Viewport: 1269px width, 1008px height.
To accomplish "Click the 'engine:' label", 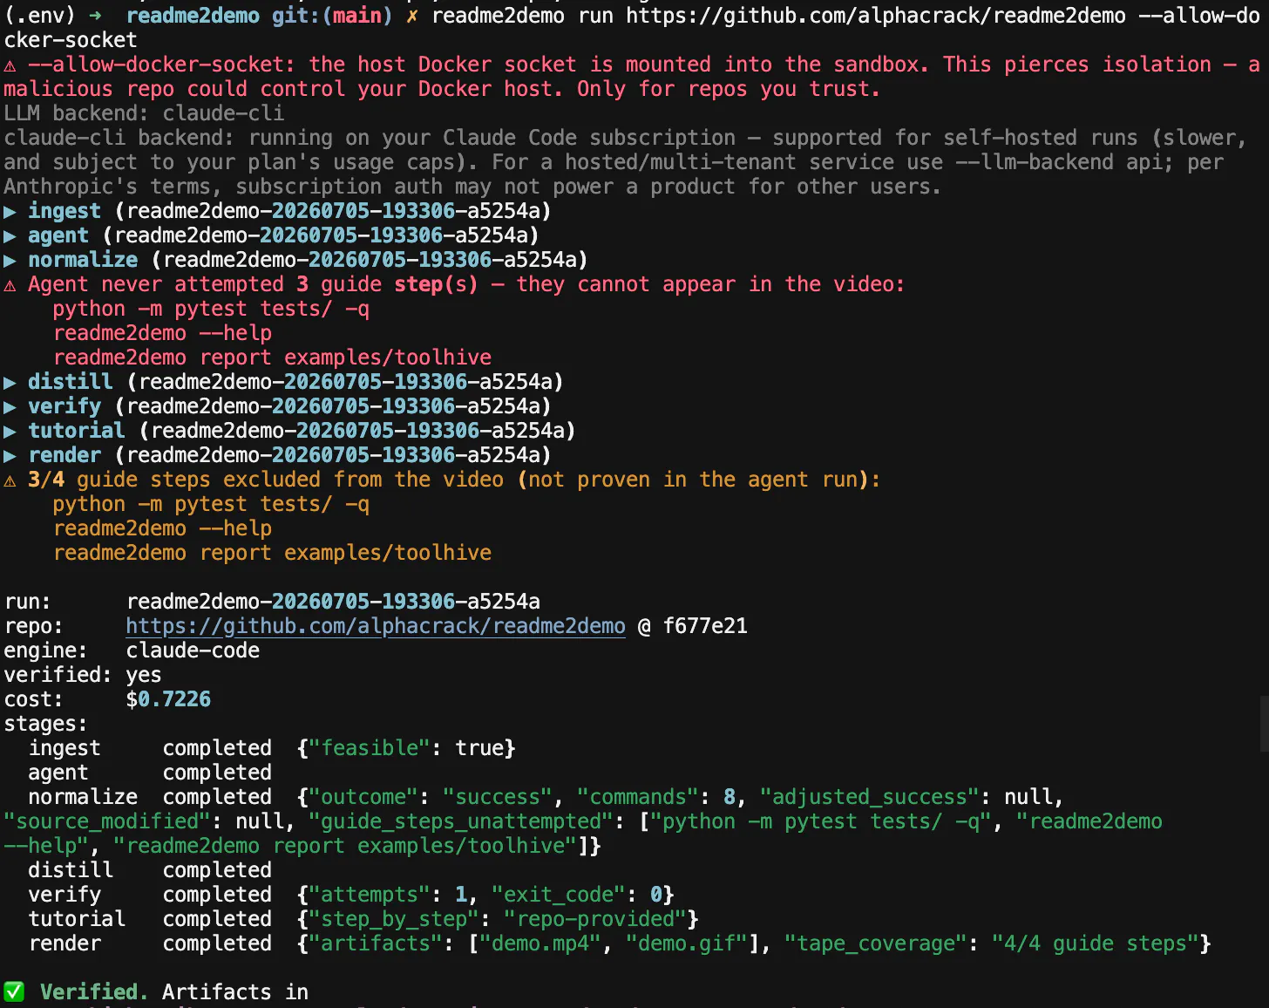I will (x=46, y=650).
